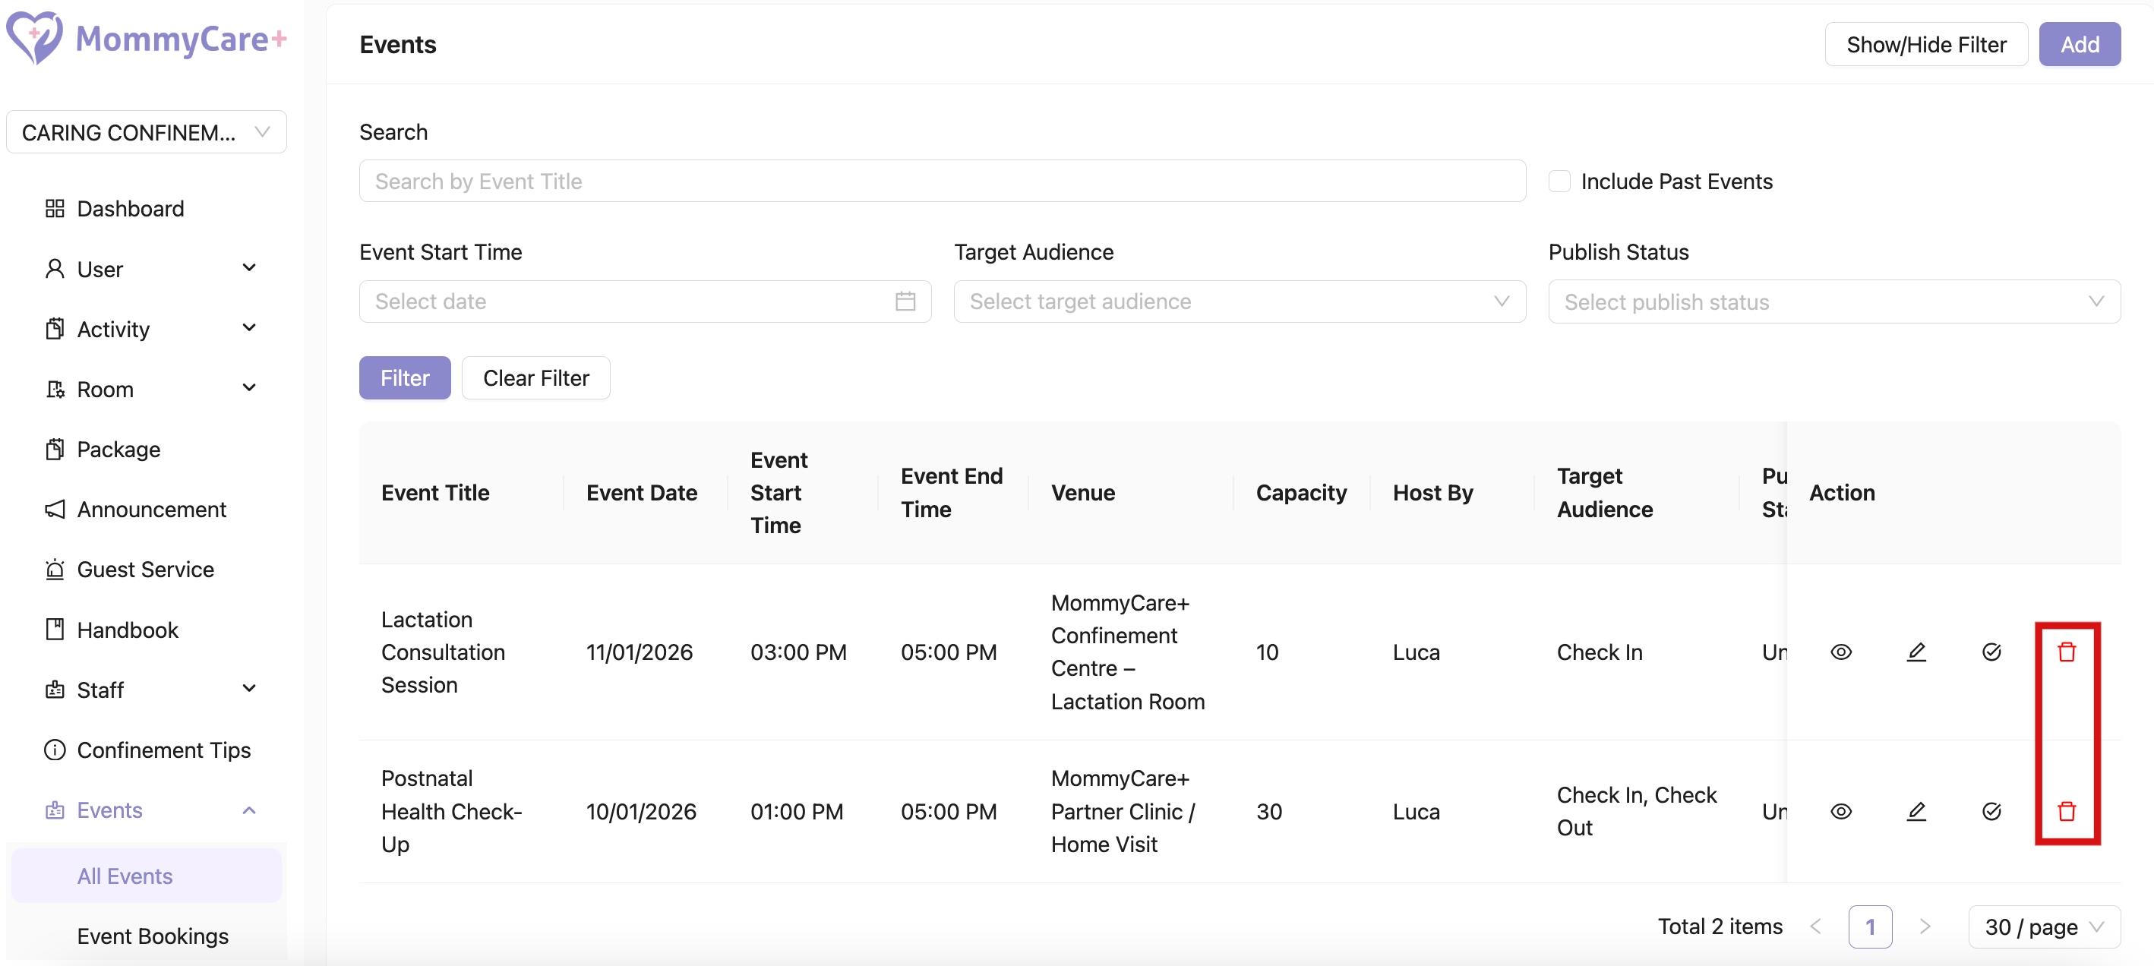2154x966 pixels.
Task: Open Event Bookings in the sidebar
Action: pos(152,936)
